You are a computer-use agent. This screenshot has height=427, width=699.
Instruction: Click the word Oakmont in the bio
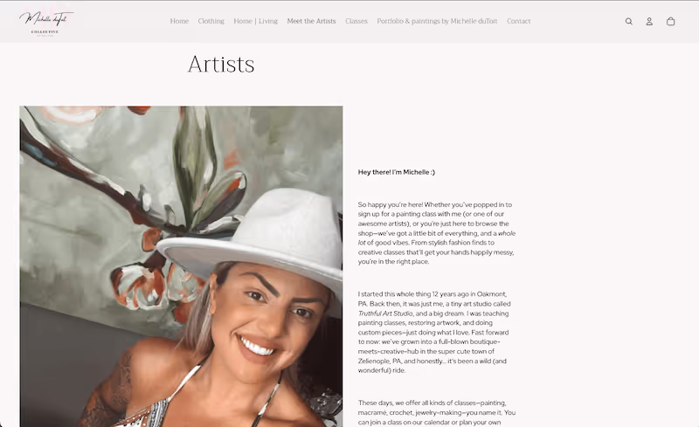click(x=491, y=294)
